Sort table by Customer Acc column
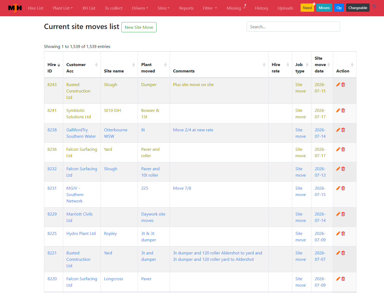 click(82, 65)
